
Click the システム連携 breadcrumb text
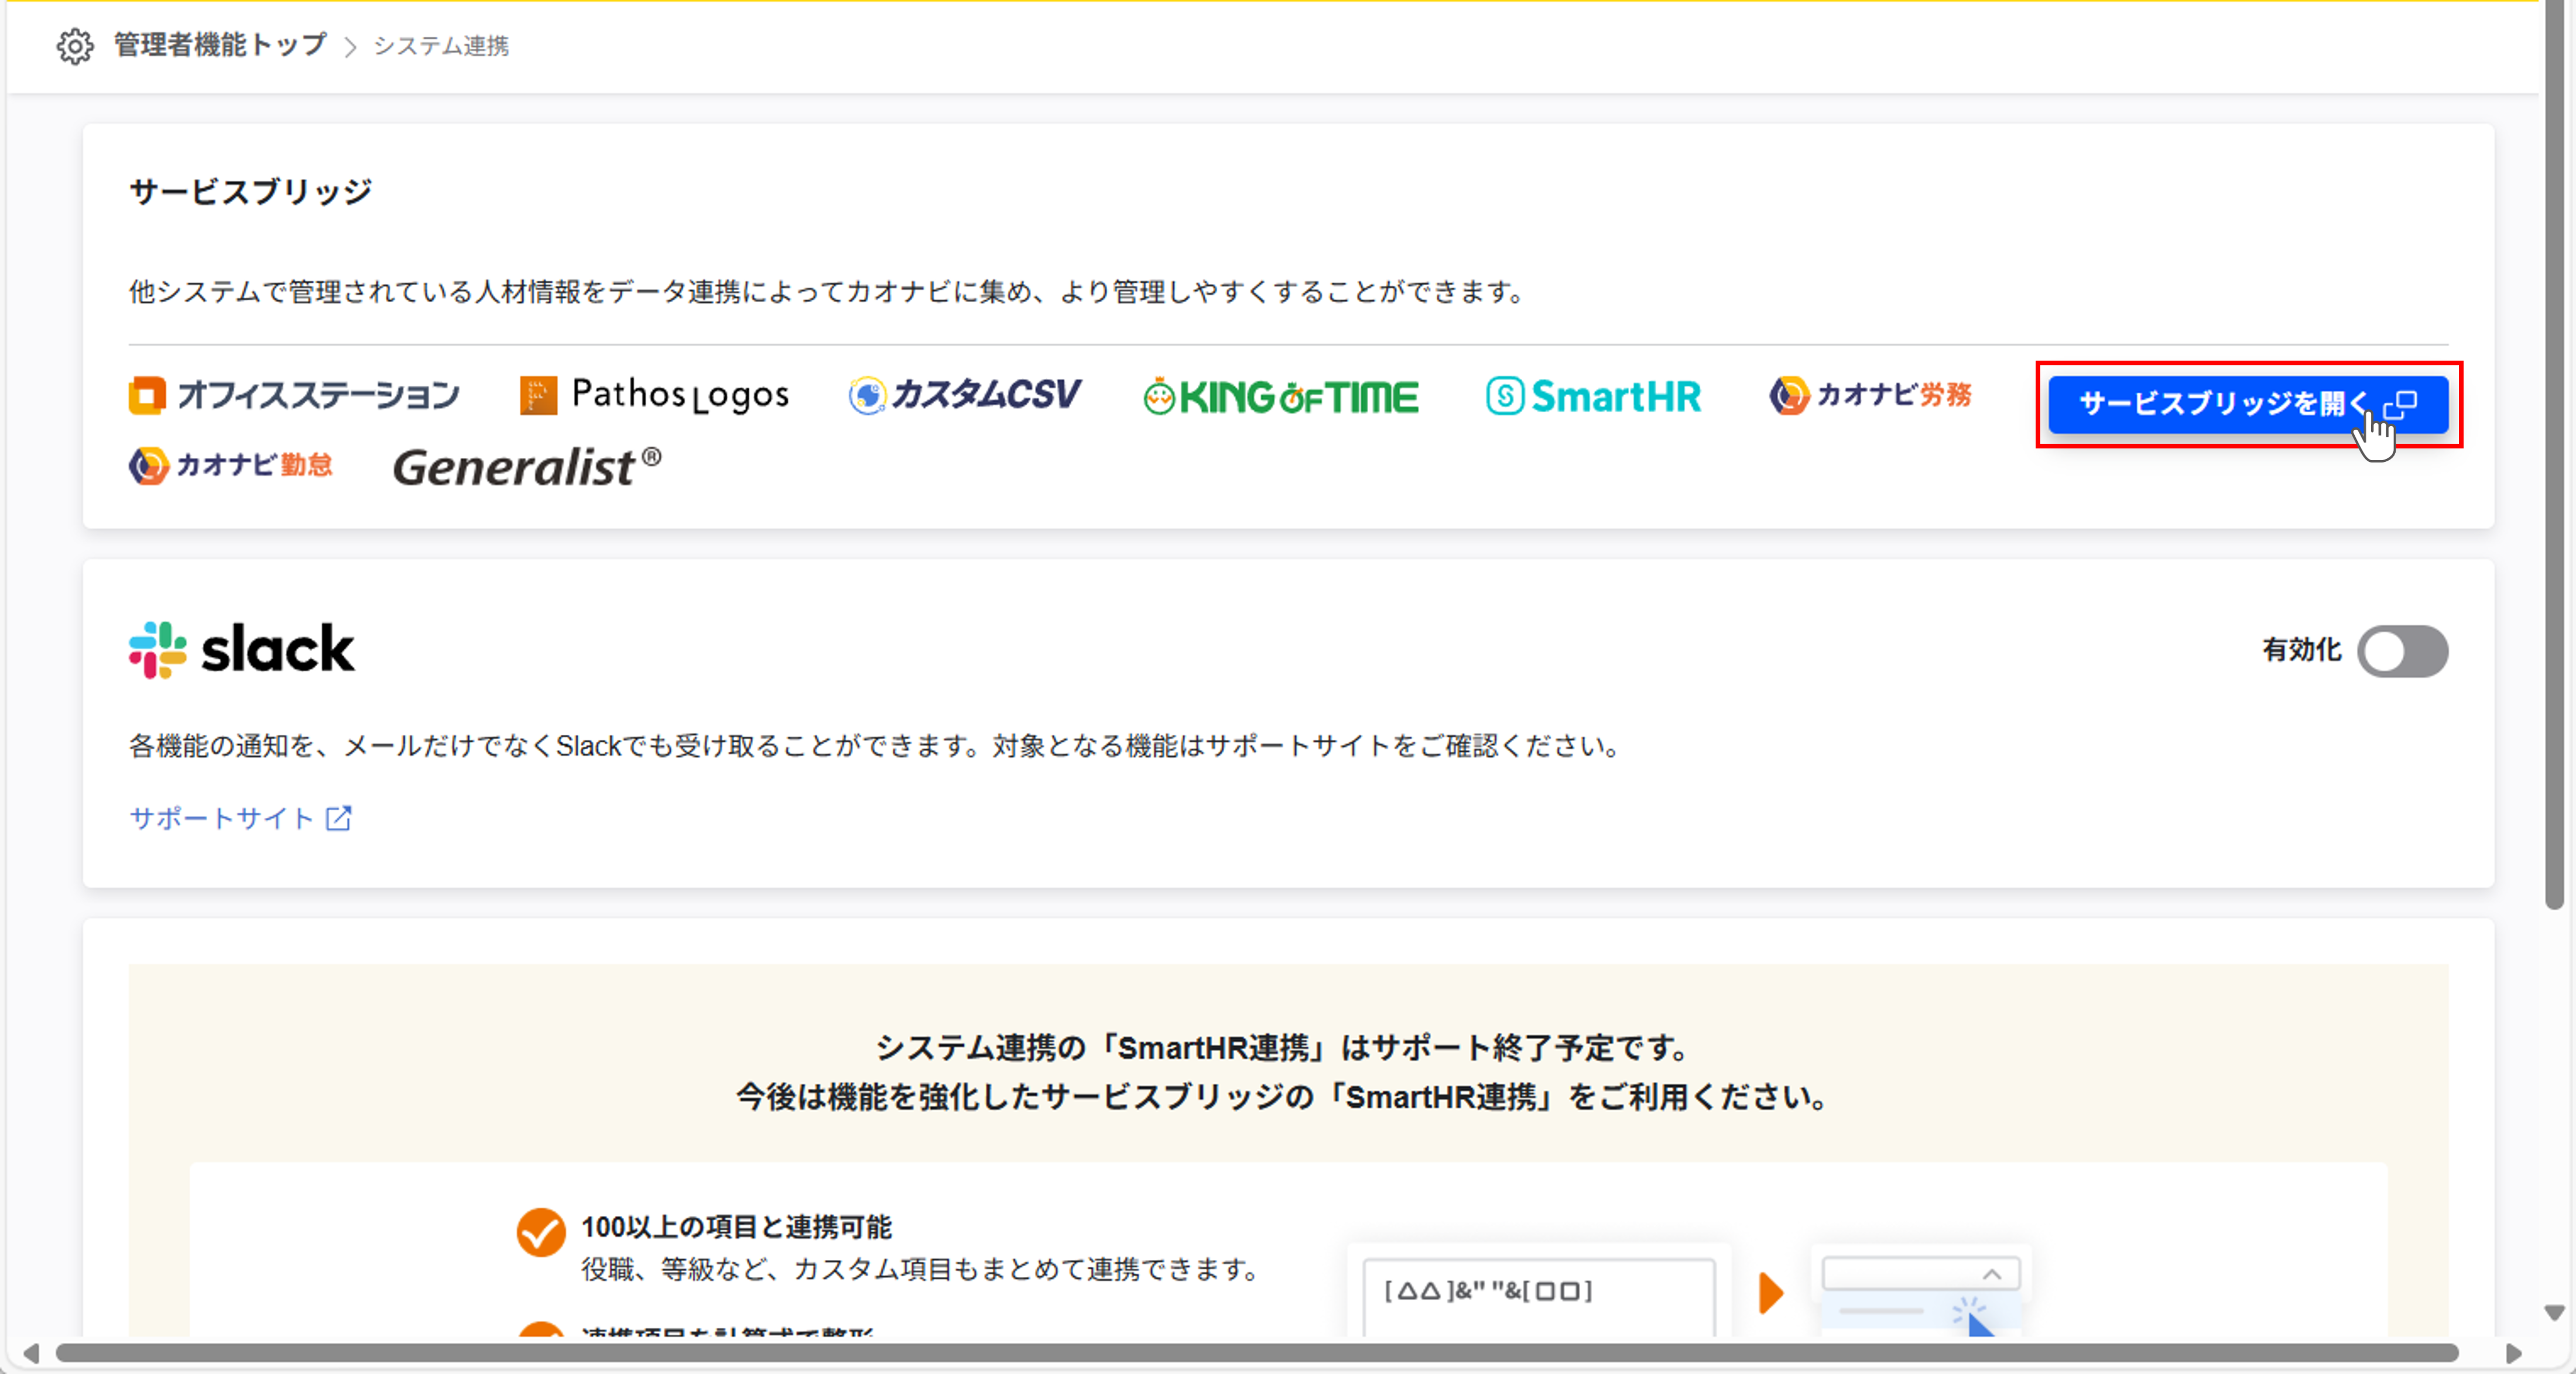point(441,46)
